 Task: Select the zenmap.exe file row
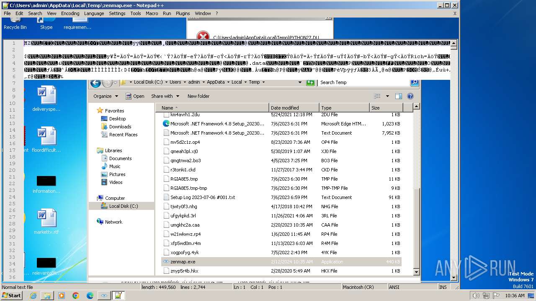click(x=281, y=262)
